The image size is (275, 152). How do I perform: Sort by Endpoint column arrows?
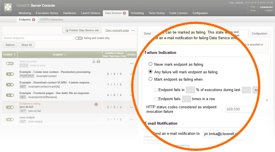(65, 54)
